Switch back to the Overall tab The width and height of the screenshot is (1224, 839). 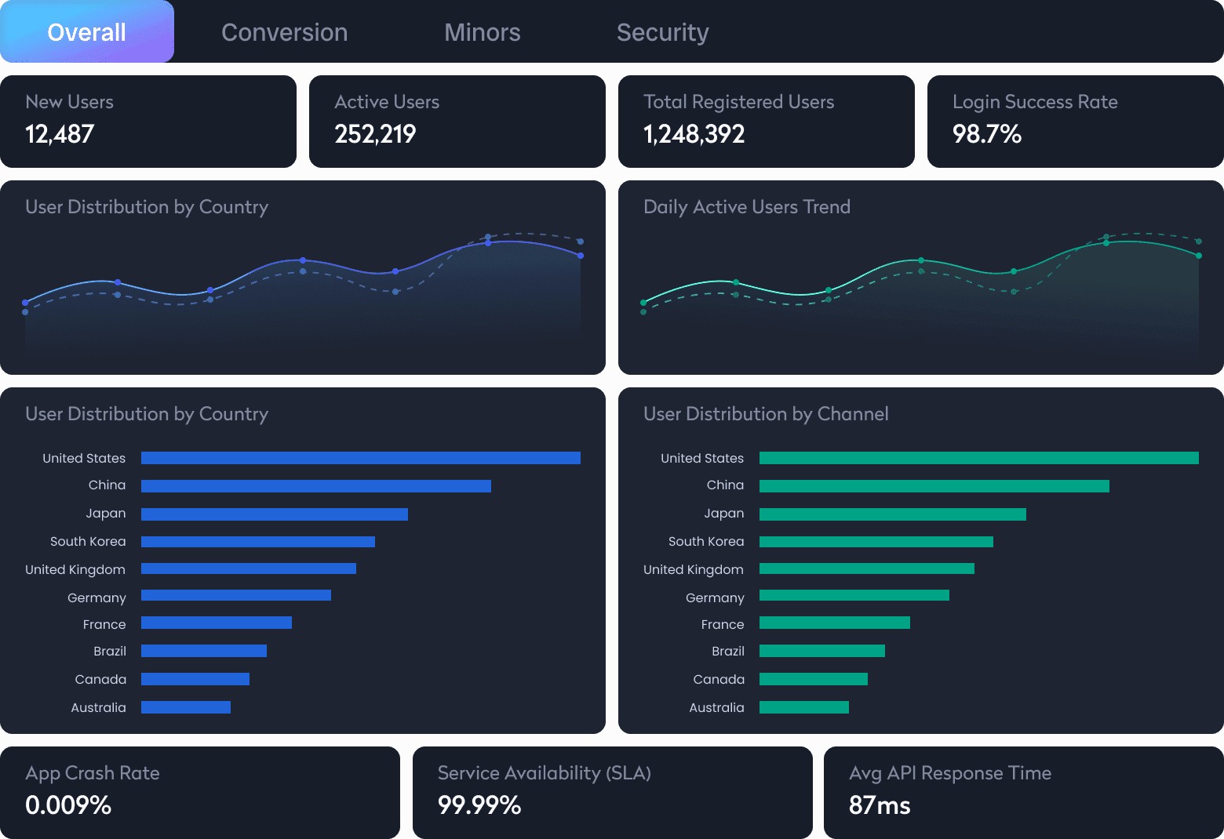(86, 32)
